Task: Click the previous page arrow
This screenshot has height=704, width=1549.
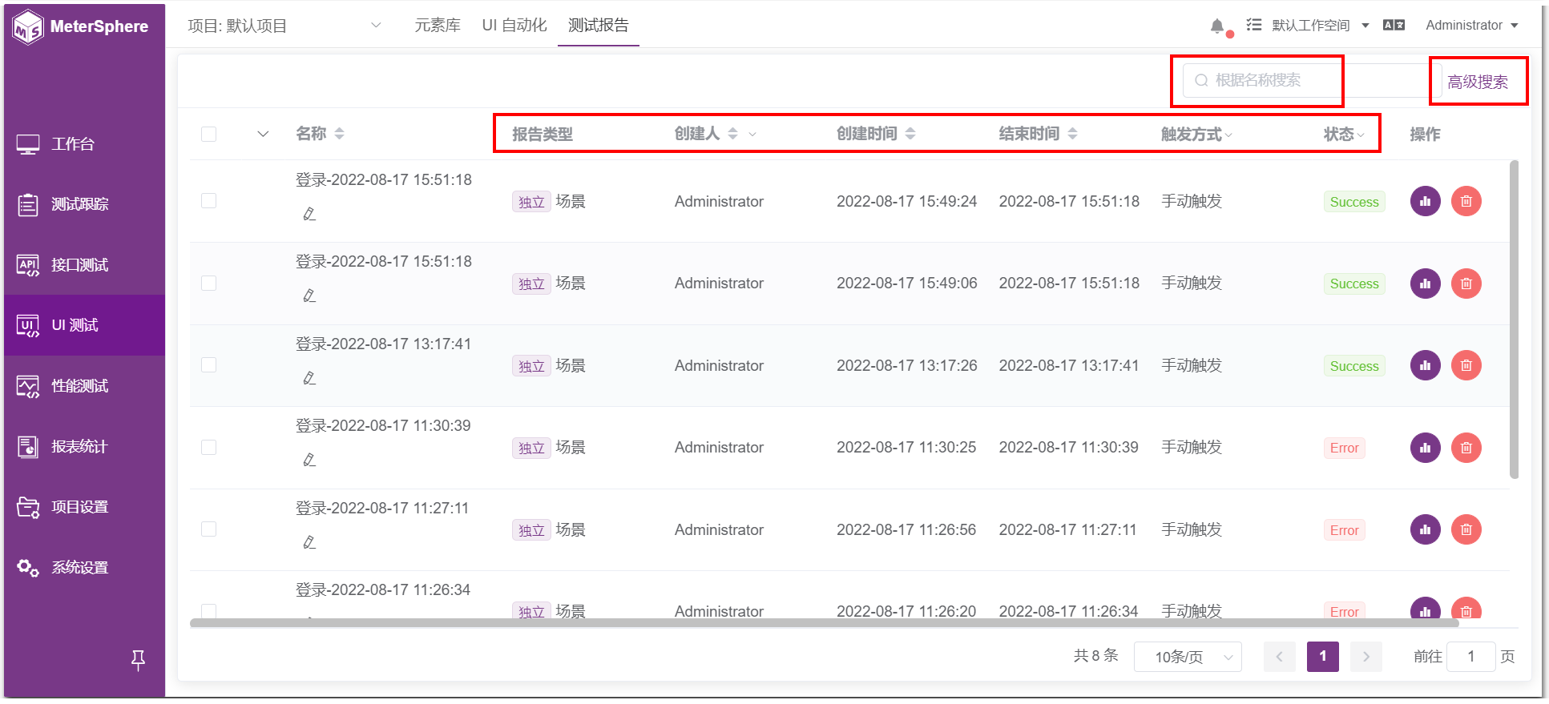Action: (1279, 657)
